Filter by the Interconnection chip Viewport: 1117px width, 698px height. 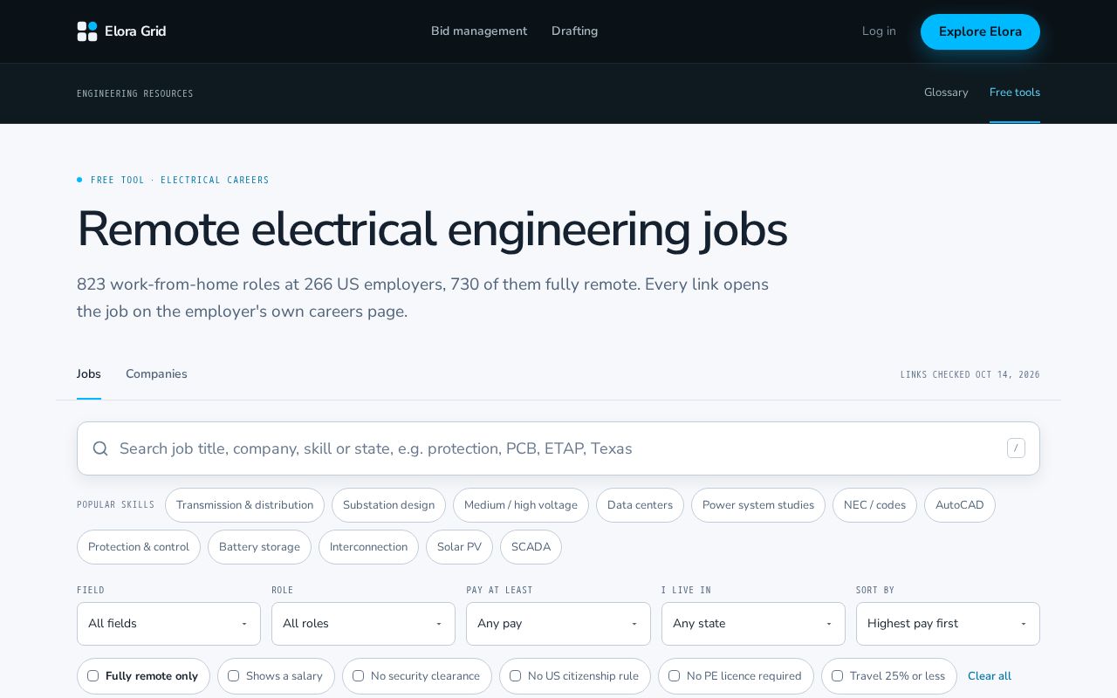click(x=368, y=547)
